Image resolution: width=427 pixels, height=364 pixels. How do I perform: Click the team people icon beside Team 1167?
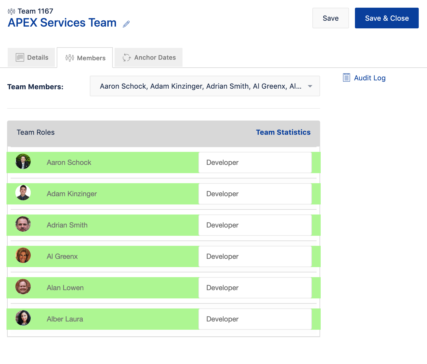12,11
